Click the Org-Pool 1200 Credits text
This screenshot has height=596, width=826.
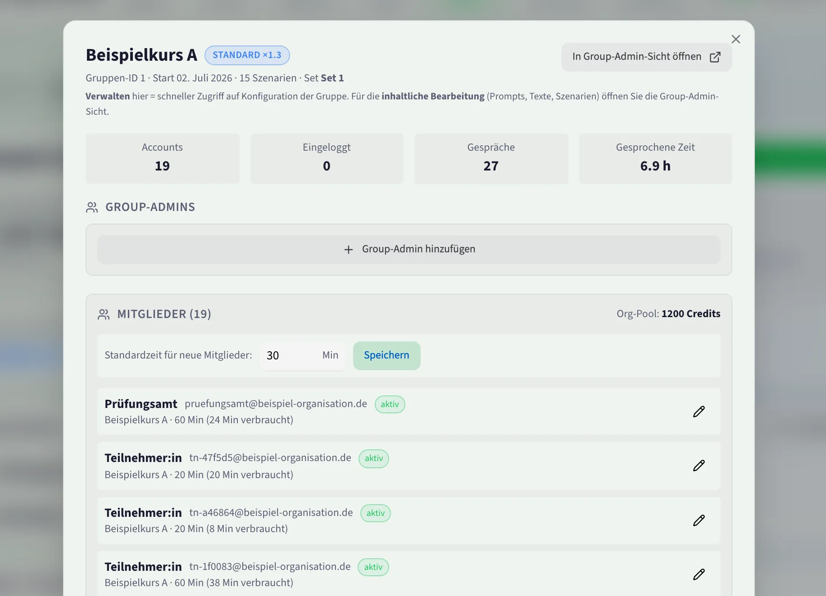point(668,314)
